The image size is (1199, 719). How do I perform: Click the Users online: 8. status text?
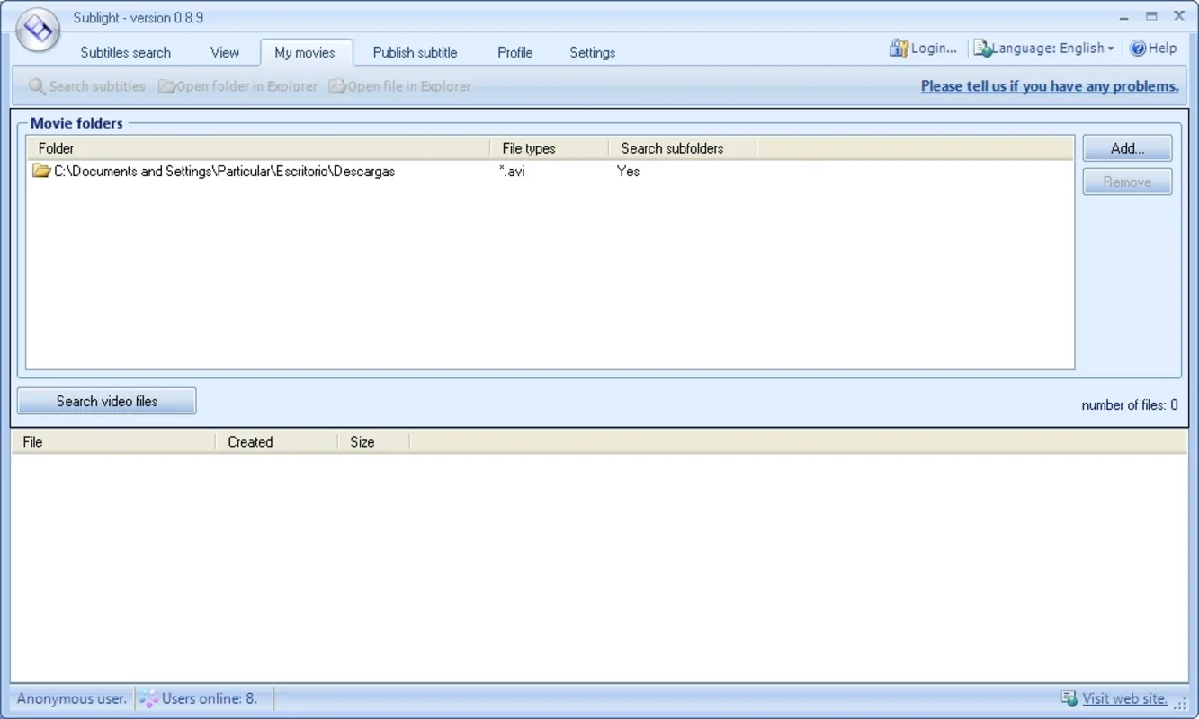click(210, 698)
